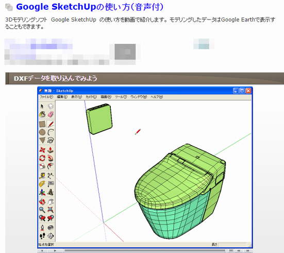Viewport: 284px width, 253px height.
Task: Select the Circle drawing tool
Action: coord(42,132)
